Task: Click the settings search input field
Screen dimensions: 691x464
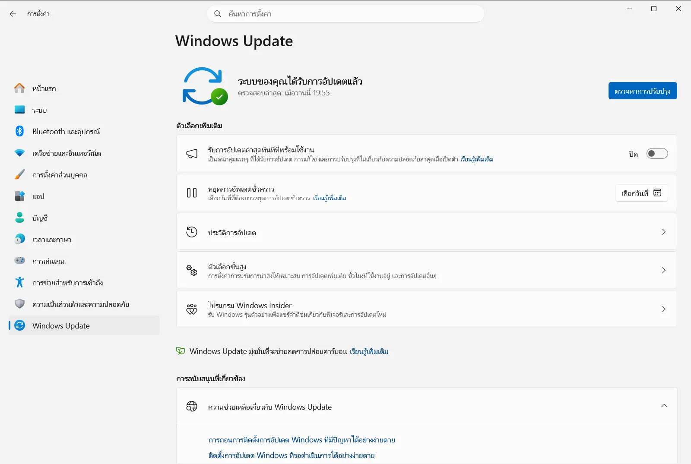Action: click(346, 14)
